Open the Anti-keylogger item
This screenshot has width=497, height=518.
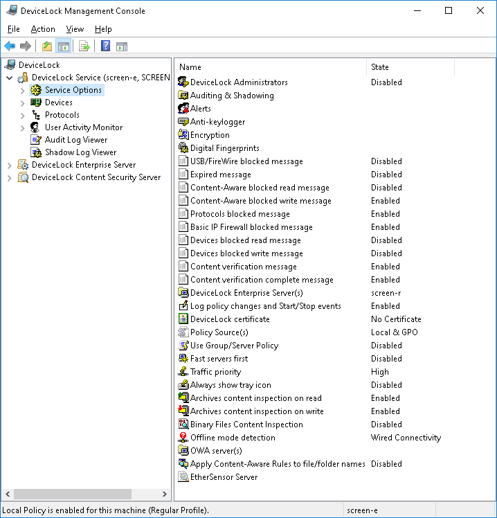click(217, 122)
